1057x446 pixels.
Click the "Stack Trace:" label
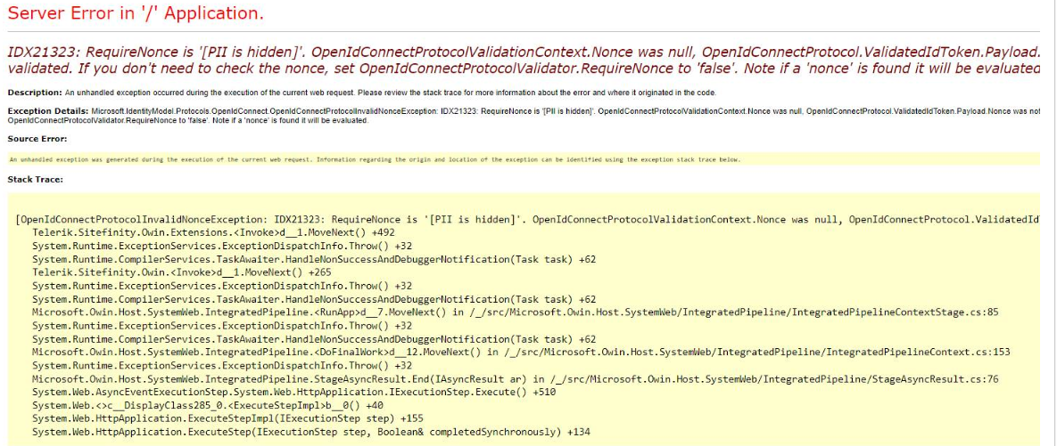click(35, 180)
